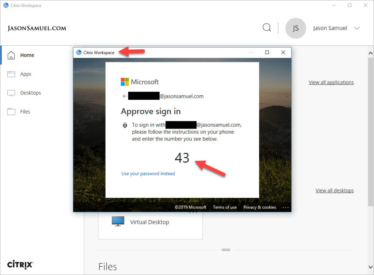
Task: Click the search magnifier icon
Action: coord(267,28)
